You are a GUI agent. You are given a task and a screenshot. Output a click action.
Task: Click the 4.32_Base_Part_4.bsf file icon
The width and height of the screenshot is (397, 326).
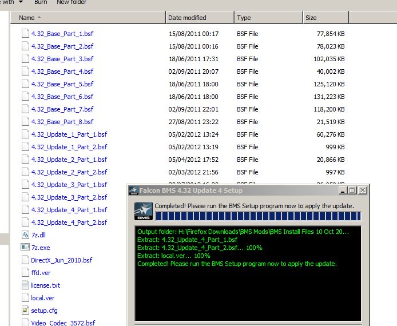point(25,71)
